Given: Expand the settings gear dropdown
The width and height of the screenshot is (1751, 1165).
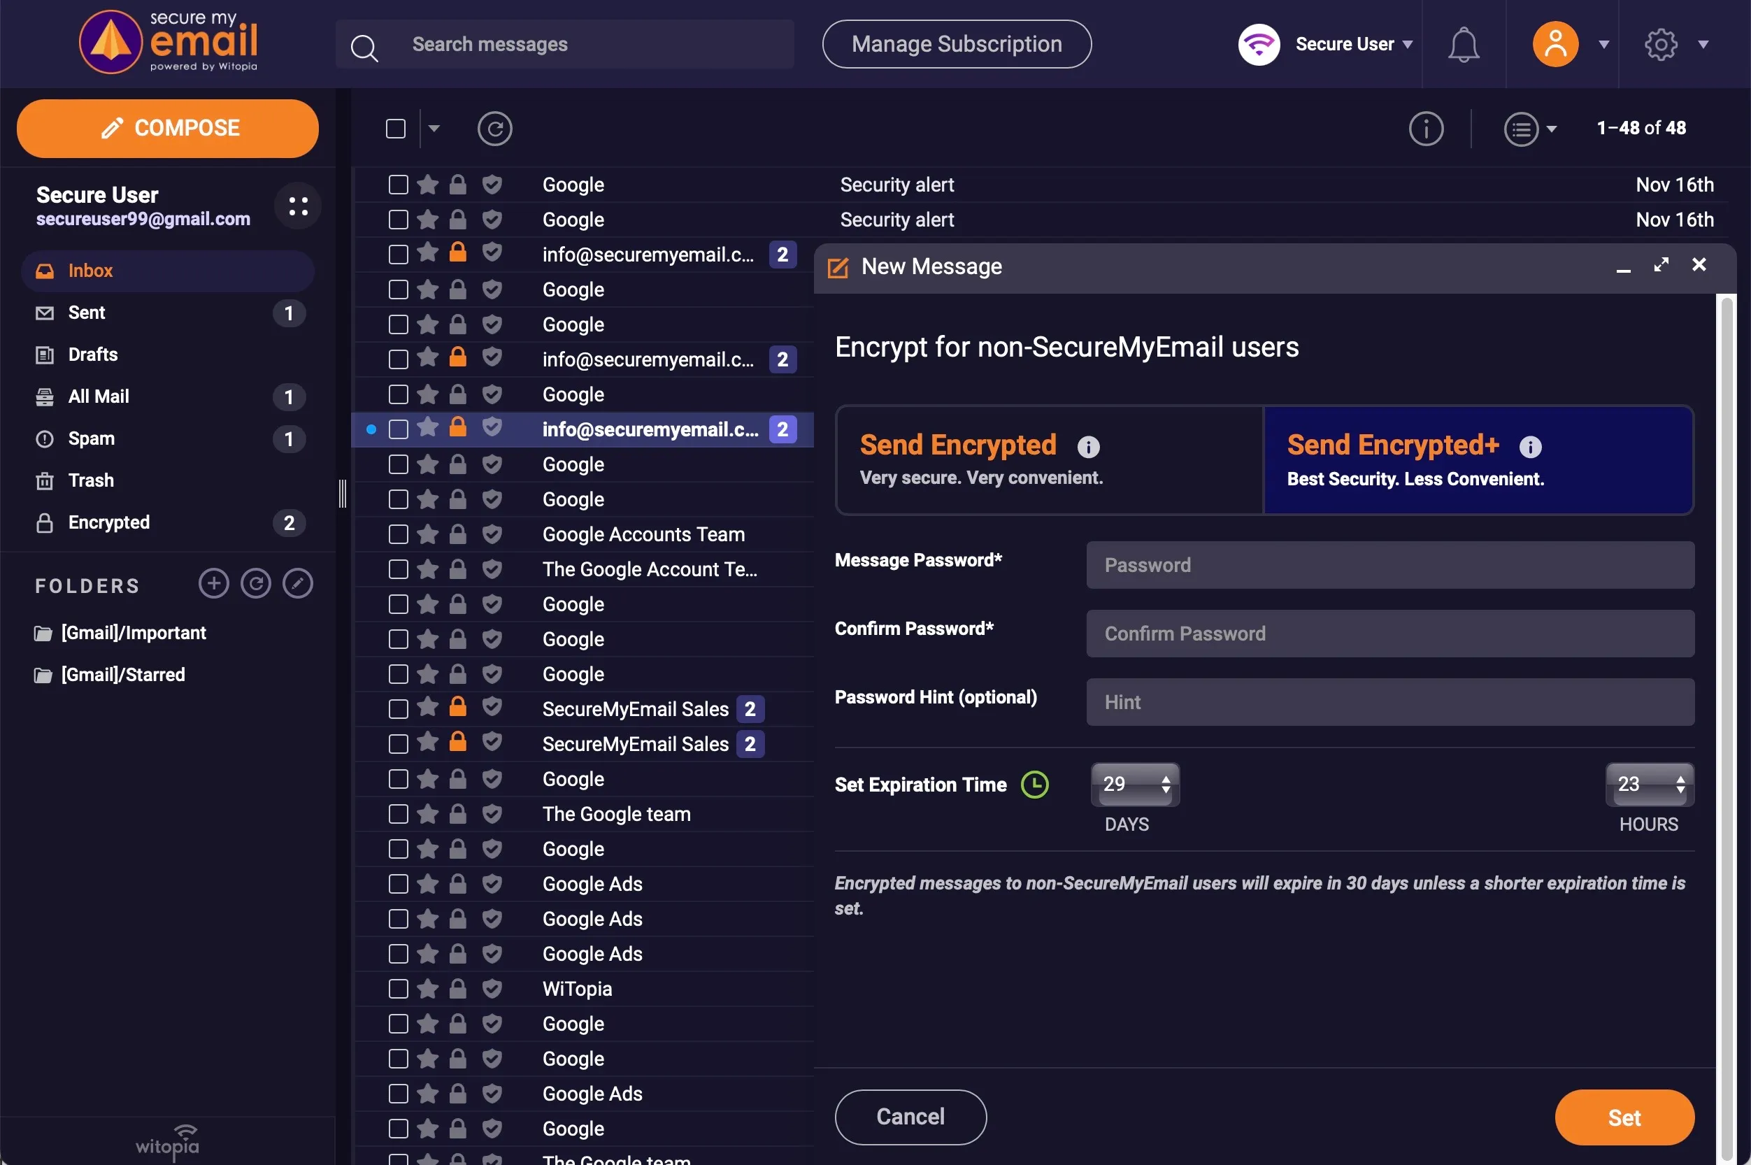Looking at the screenshot, I should 1703,43.
